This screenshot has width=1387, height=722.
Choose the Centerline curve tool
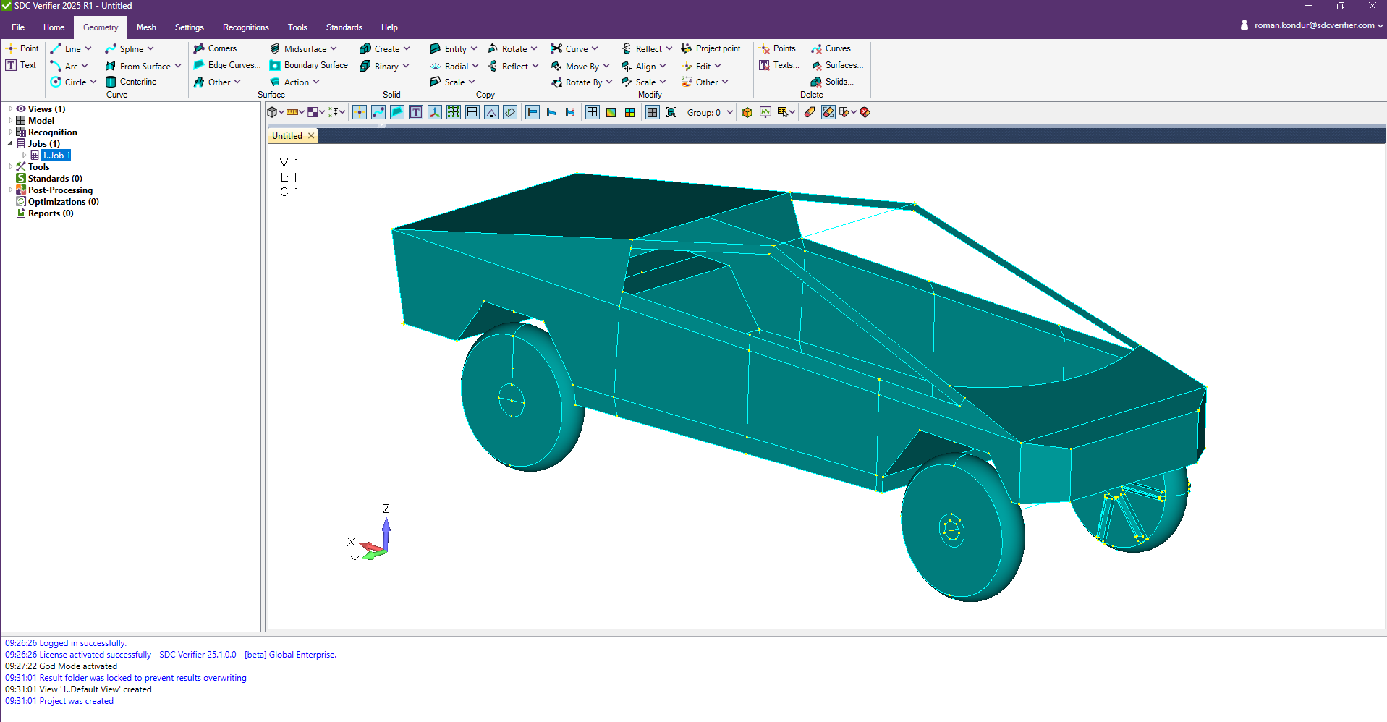131,82
